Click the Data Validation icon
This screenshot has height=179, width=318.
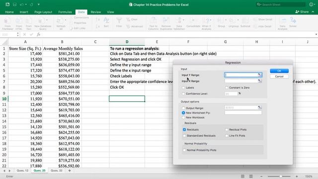[x=178, y=21]
